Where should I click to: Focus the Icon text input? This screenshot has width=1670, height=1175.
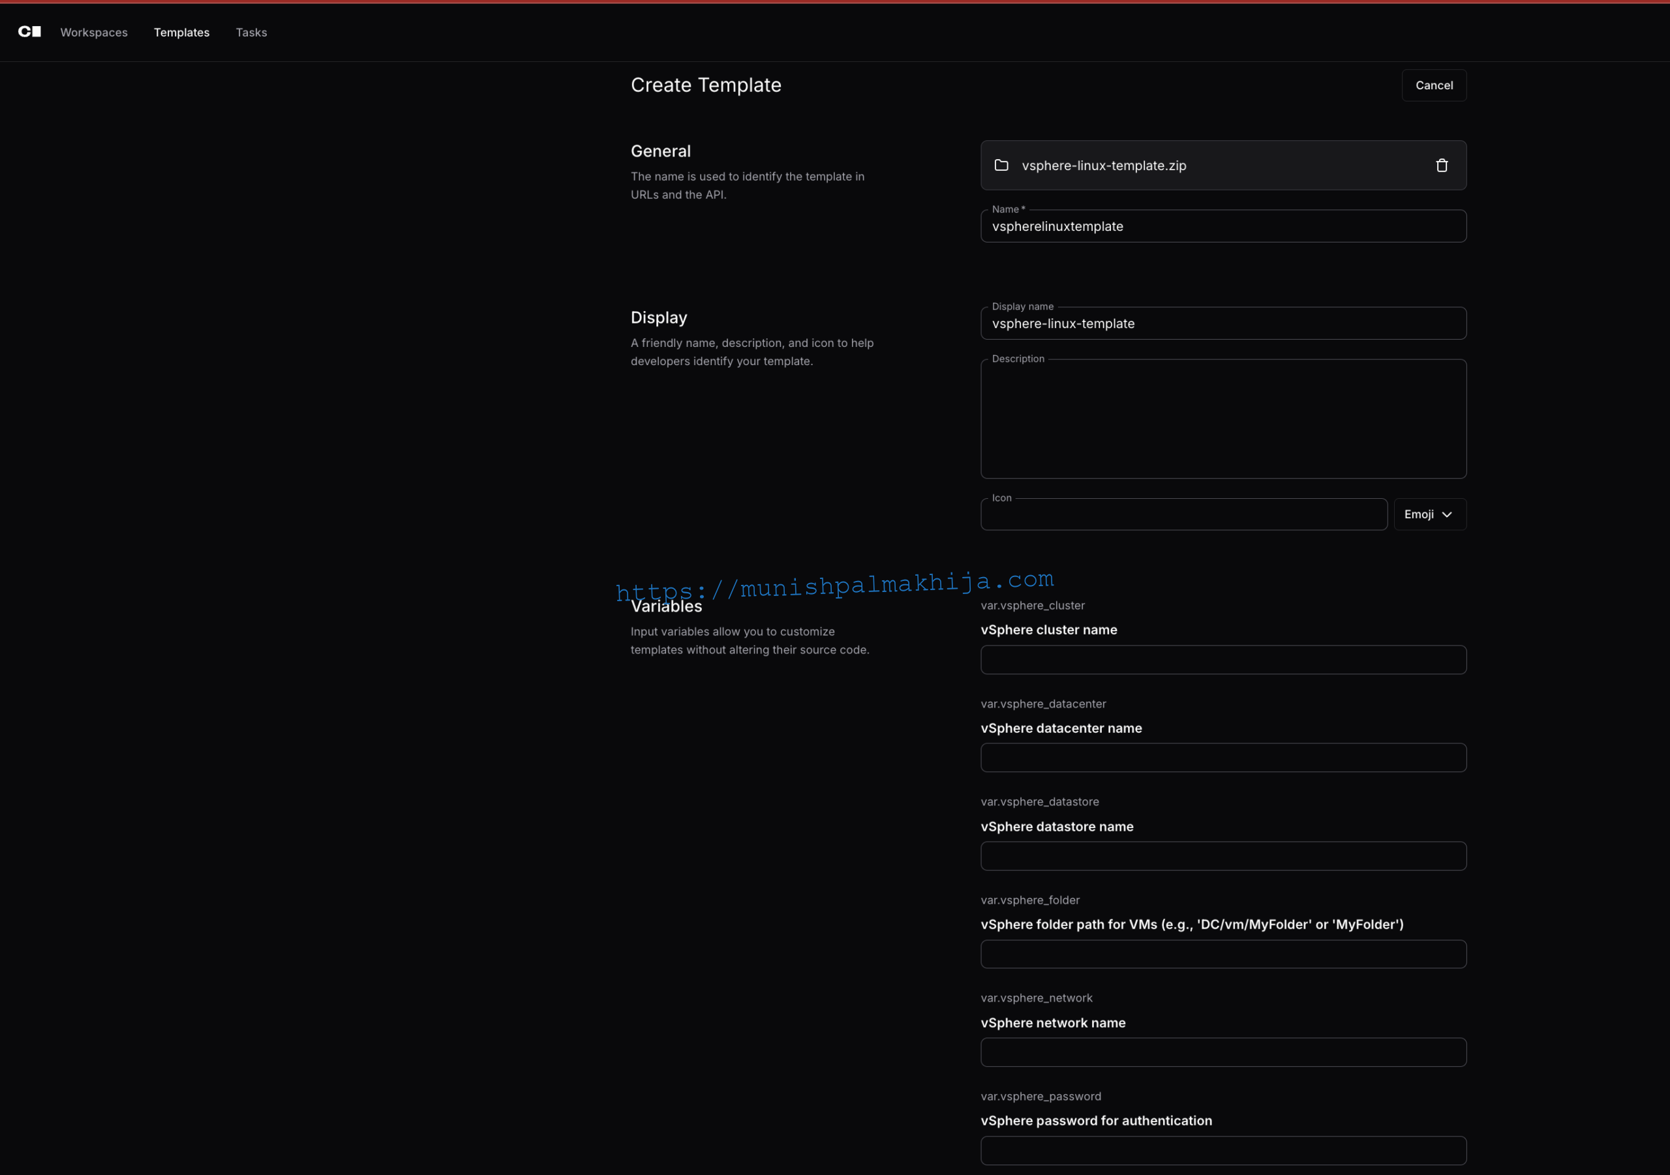click(1183, 514)
